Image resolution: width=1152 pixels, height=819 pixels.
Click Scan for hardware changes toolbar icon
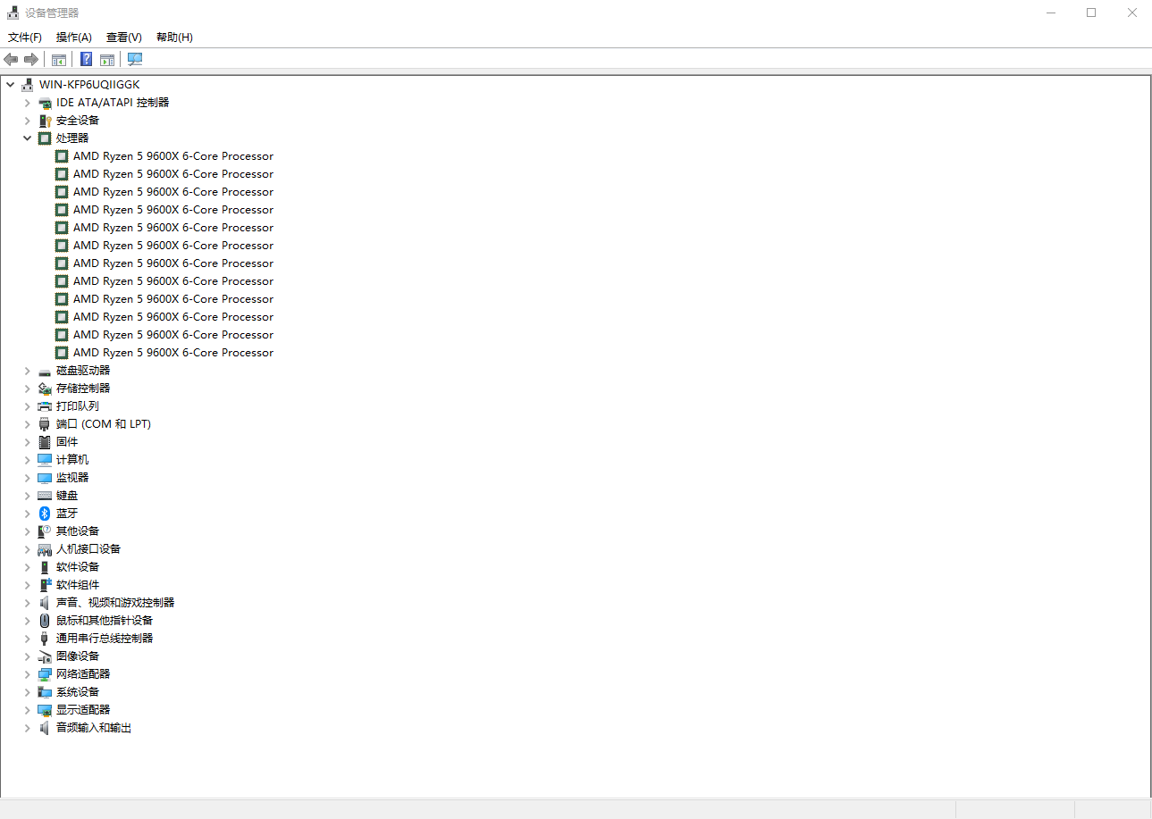tap(135, 59)
